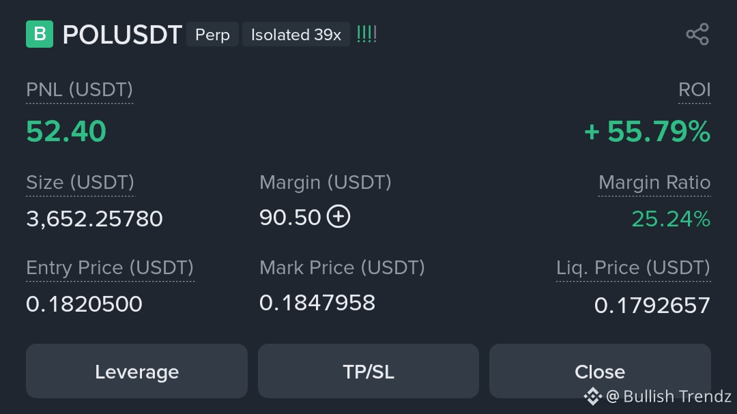
Task: Click the ROI label
Action: click(694, 89)
